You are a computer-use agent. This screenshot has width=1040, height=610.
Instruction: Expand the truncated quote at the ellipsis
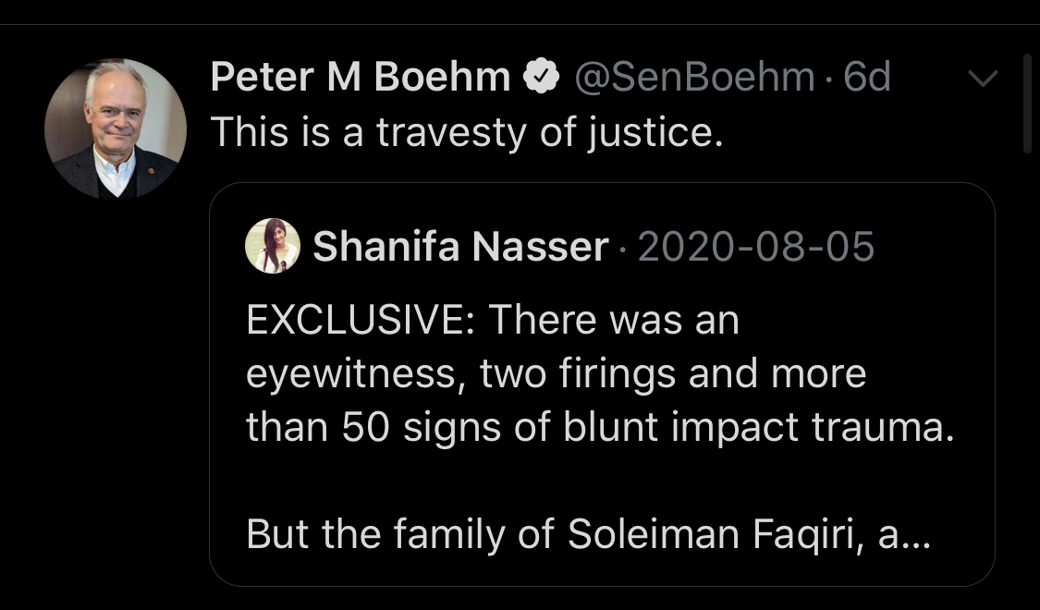(917, 536)
